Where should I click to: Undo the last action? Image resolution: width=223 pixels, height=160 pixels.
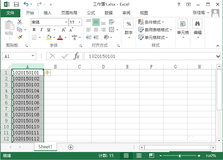click(26, 4)
